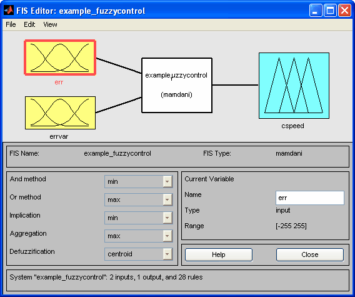The height and width of the screenshot is (297, 355).
Task: Select the cspeed output variable box
Action: (x=294, y=86)
